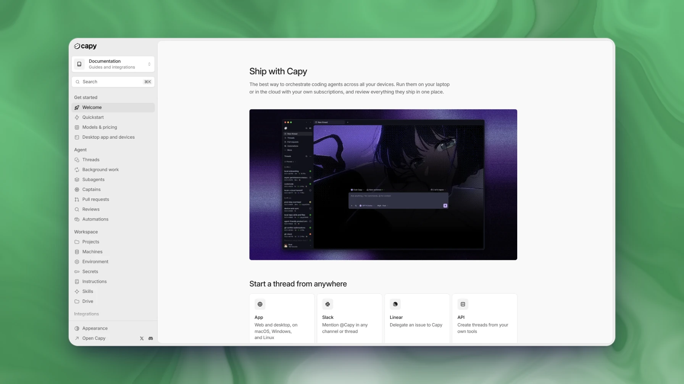684x384 pixels.
Task: Click the Capy app screenshot image
Action: click(383, 185)
